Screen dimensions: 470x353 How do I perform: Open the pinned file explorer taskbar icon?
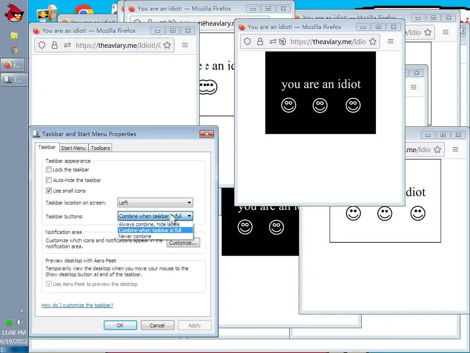click(14, 36)
